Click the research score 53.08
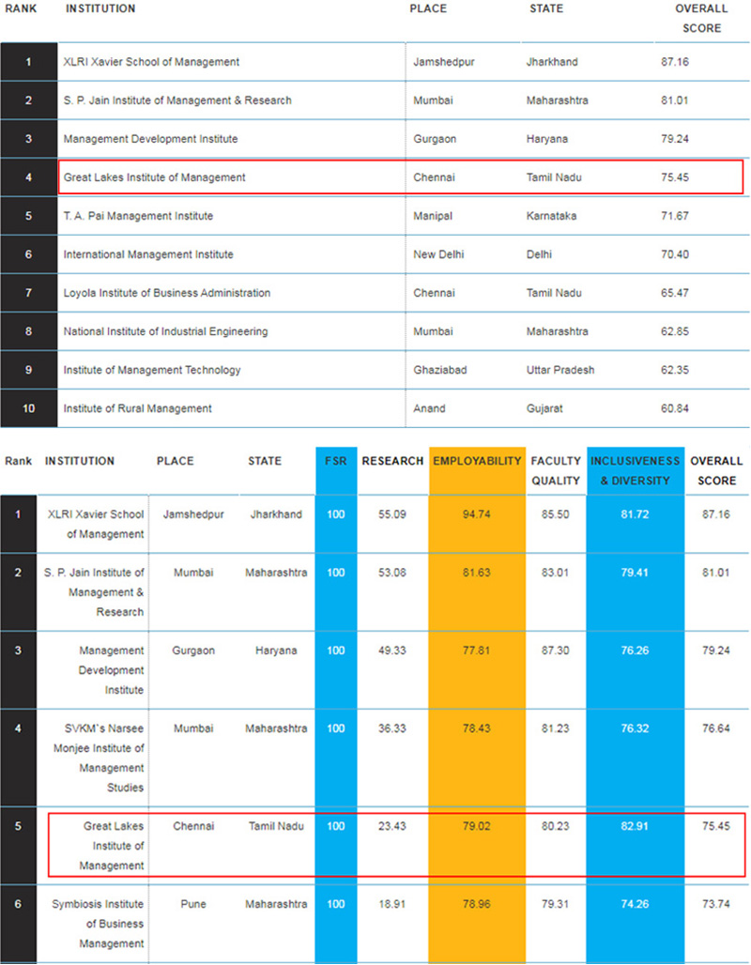This screenshot has width=751, height=965. coord(392,573)
